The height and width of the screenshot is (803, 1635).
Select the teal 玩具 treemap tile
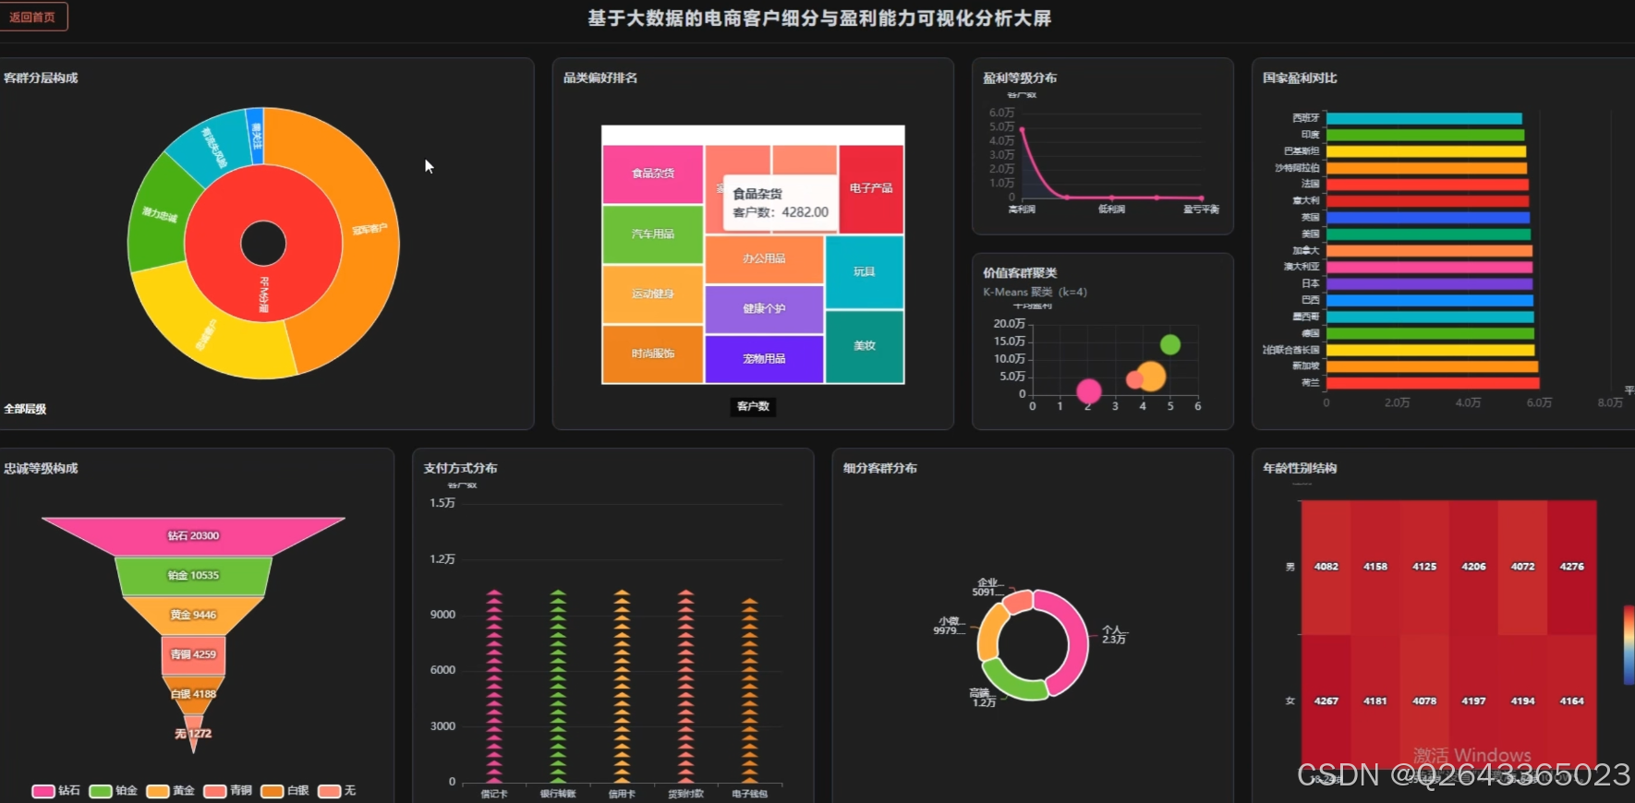pos(865,272)
